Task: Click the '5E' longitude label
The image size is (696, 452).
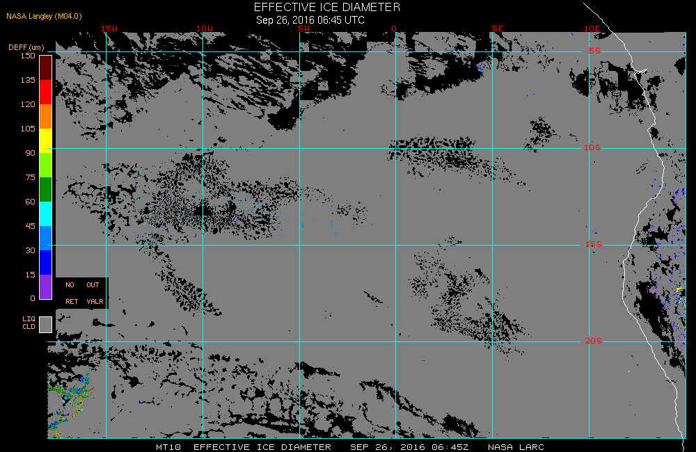Action: [498, 29]
